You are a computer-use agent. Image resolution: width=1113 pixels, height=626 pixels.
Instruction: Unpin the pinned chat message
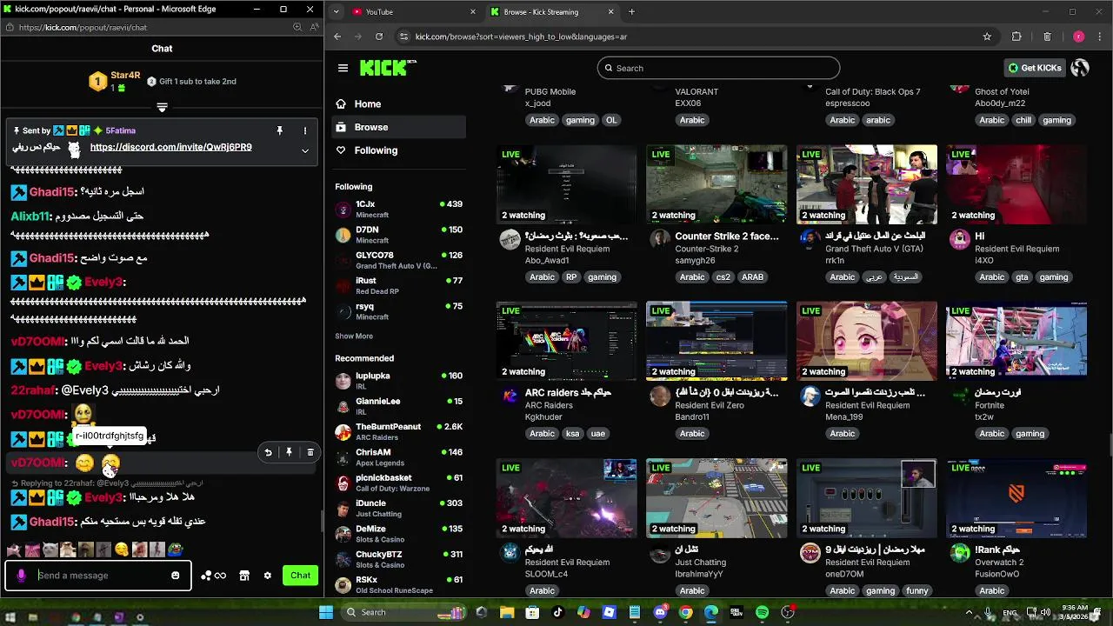(279, 130)
